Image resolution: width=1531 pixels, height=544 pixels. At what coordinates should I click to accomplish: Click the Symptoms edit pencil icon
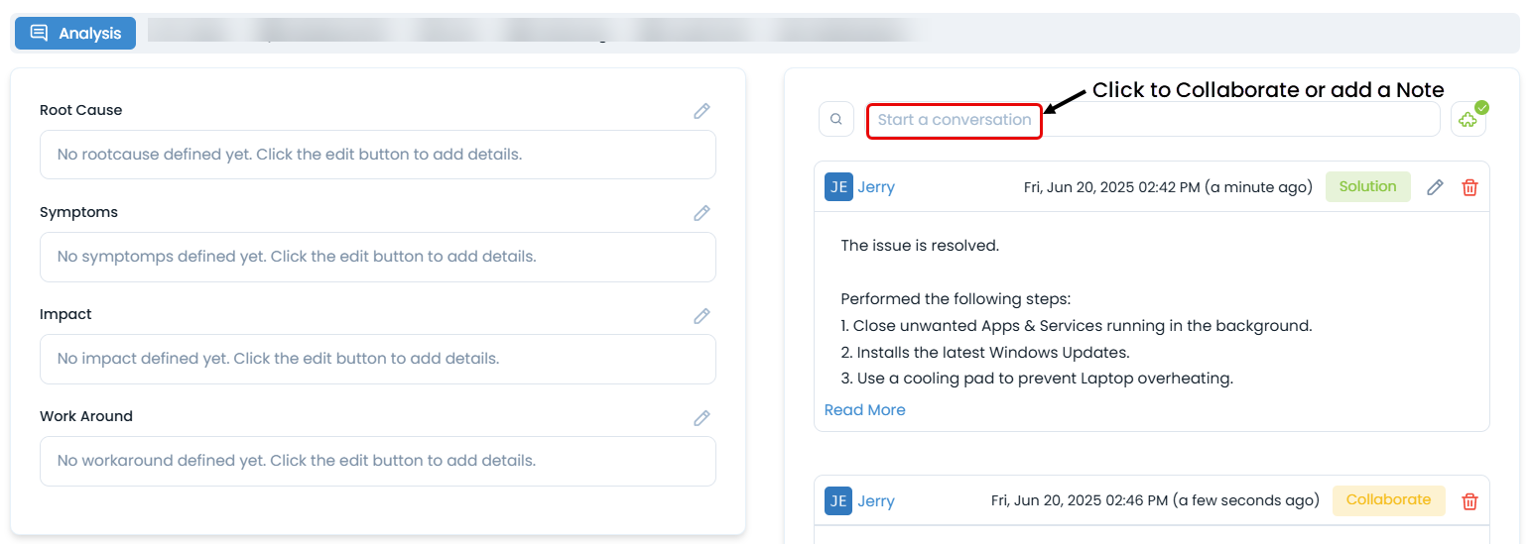[x=702, y=213]
